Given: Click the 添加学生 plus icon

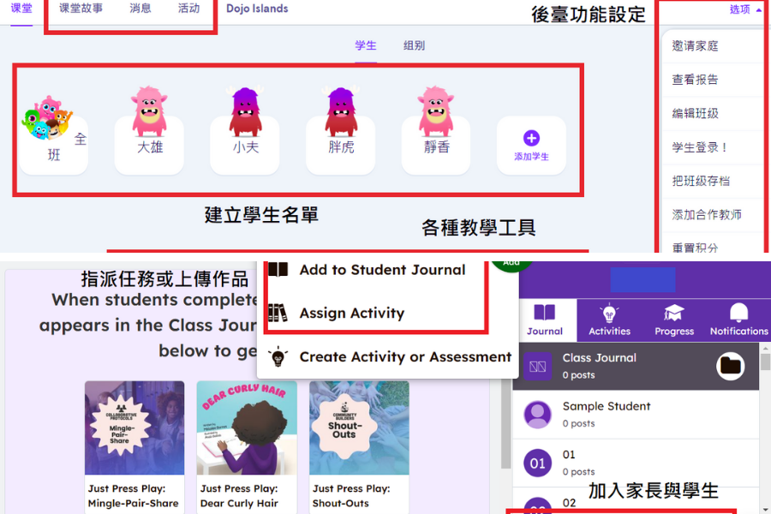Looking at the screenshot, I should 531,138.
